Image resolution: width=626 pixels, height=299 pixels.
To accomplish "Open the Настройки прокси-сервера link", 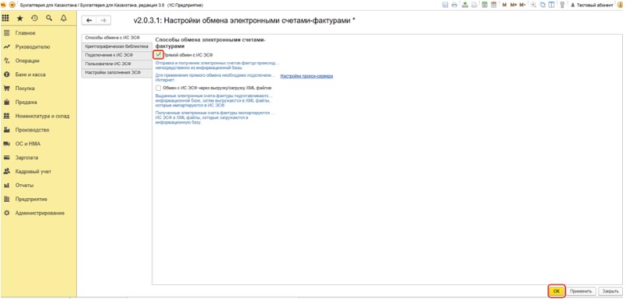I will [x=306, y=76].
